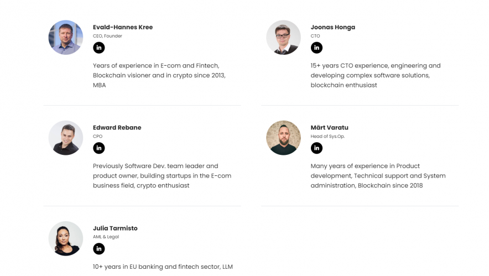Screen dimensions: 489x276
Task: Open Märt Varatu's LinkedIn icon
Action: coord(316,148)
